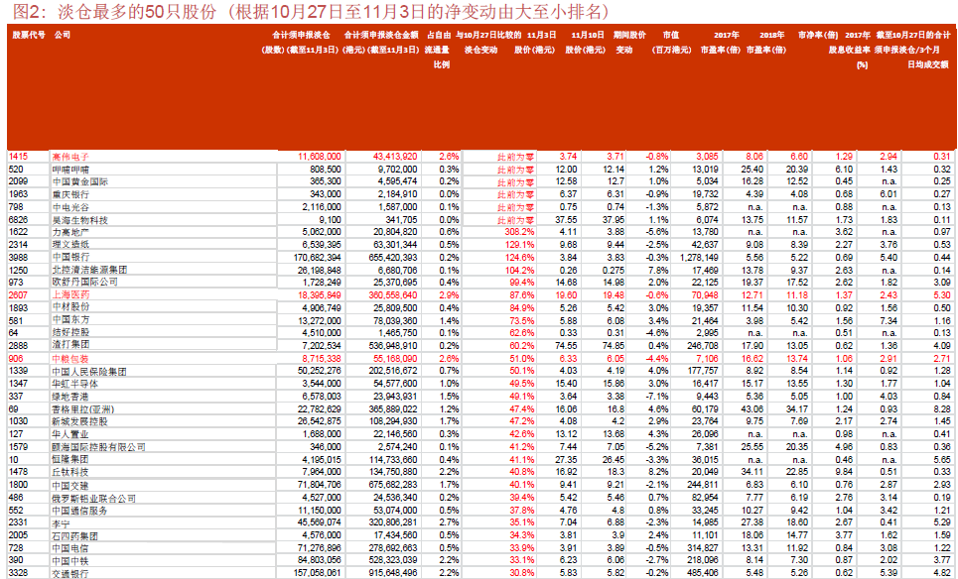Click company name 结好控股

point(70,333)
